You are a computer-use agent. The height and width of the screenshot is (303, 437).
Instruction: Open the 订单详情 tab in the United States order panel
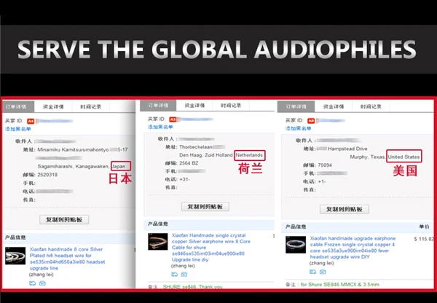296,106
